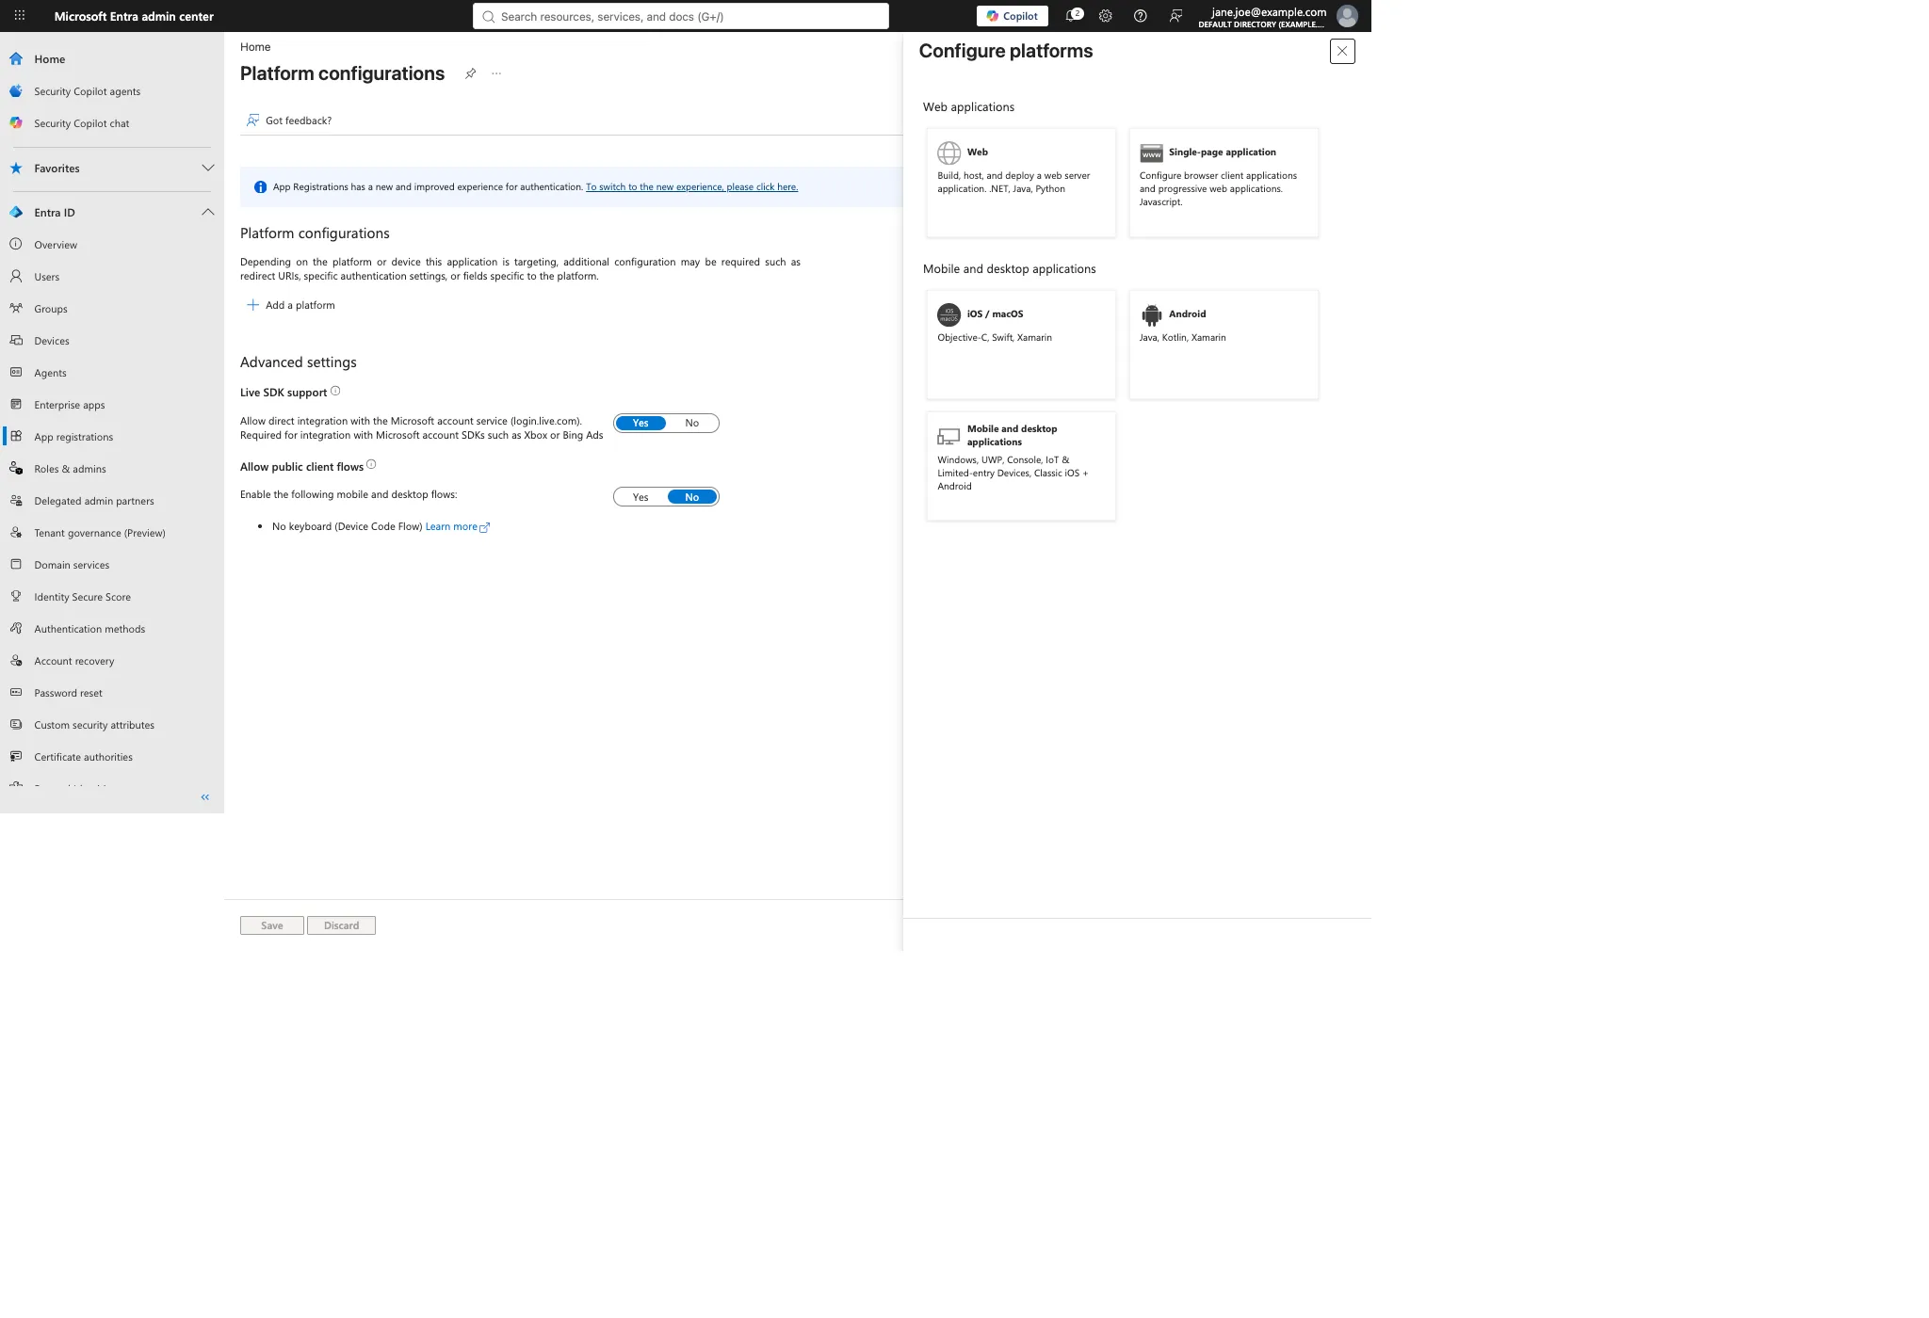Click the switch to new experience link
The image size is (1929, 1318).
click(x=691, y=187)
